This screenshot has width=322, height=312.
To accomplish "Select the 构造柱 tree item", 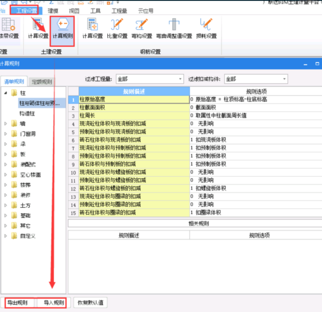I will pyautogui.click(x=27, y=113).
